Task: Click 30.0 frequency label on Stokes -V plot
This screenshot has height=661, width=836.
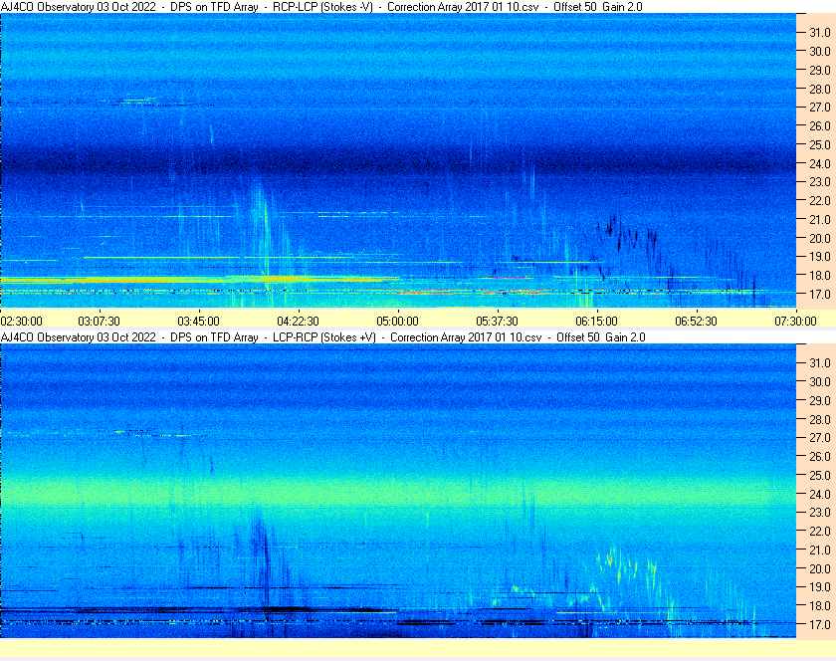Action: click(x=820, y=51)
